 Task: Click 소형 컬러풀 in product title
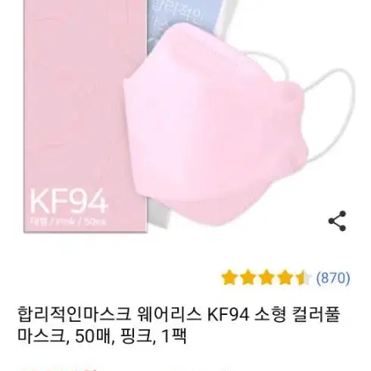(x=298, y=314)
